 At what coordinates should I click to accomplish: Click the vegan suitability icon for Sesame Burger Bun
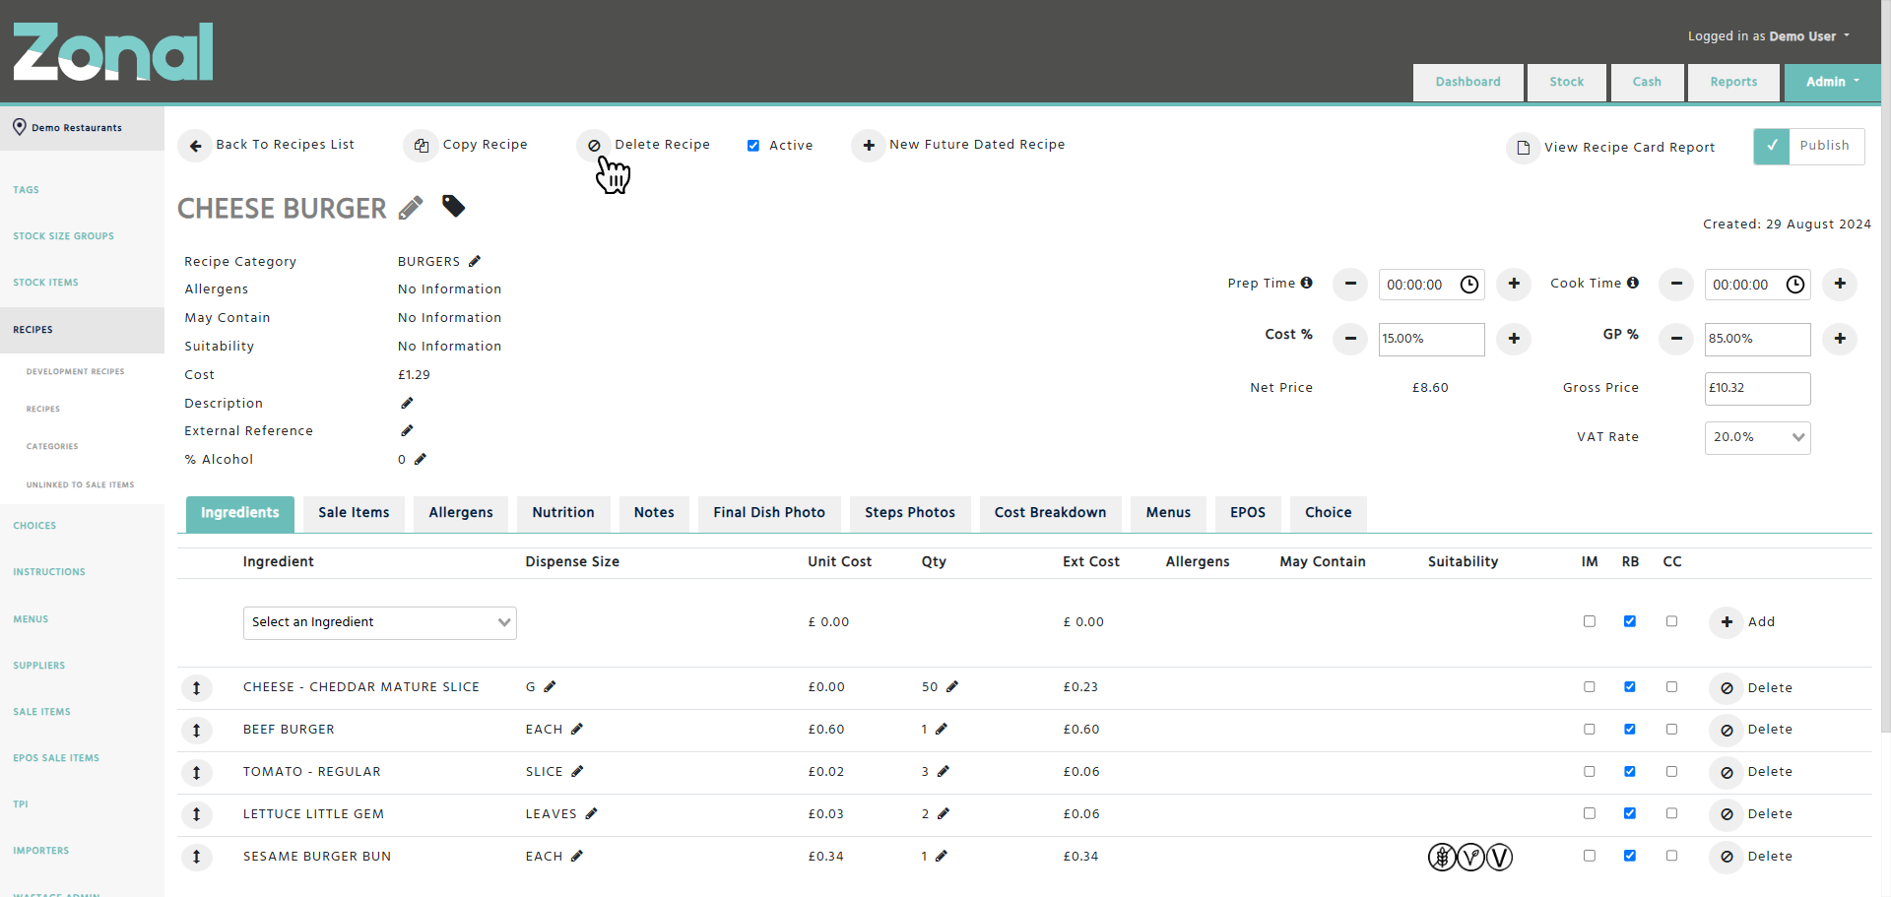tap(1499, 858)
